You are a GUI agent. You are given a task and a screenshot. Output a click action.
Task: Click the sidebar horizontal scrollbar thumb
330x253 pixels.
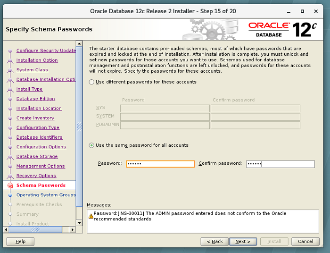tap(35, 229)
